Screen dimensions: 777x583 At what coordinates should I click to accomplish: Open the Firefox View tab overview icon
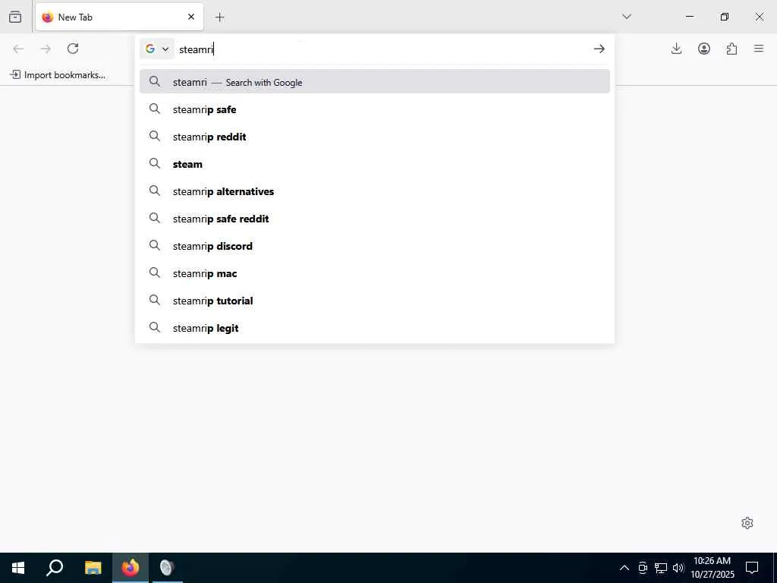[x=15, y=17]
